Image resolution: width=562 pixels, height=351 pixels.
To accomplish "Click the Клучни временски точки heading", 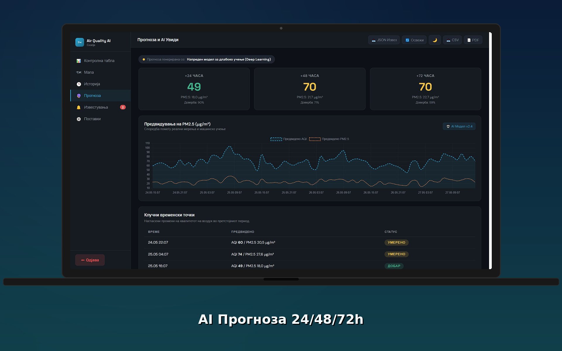I will coord(169,215).
